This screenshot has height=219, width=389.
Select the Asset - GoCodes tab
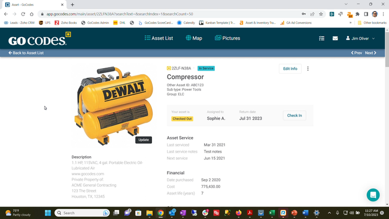point(34,5)
